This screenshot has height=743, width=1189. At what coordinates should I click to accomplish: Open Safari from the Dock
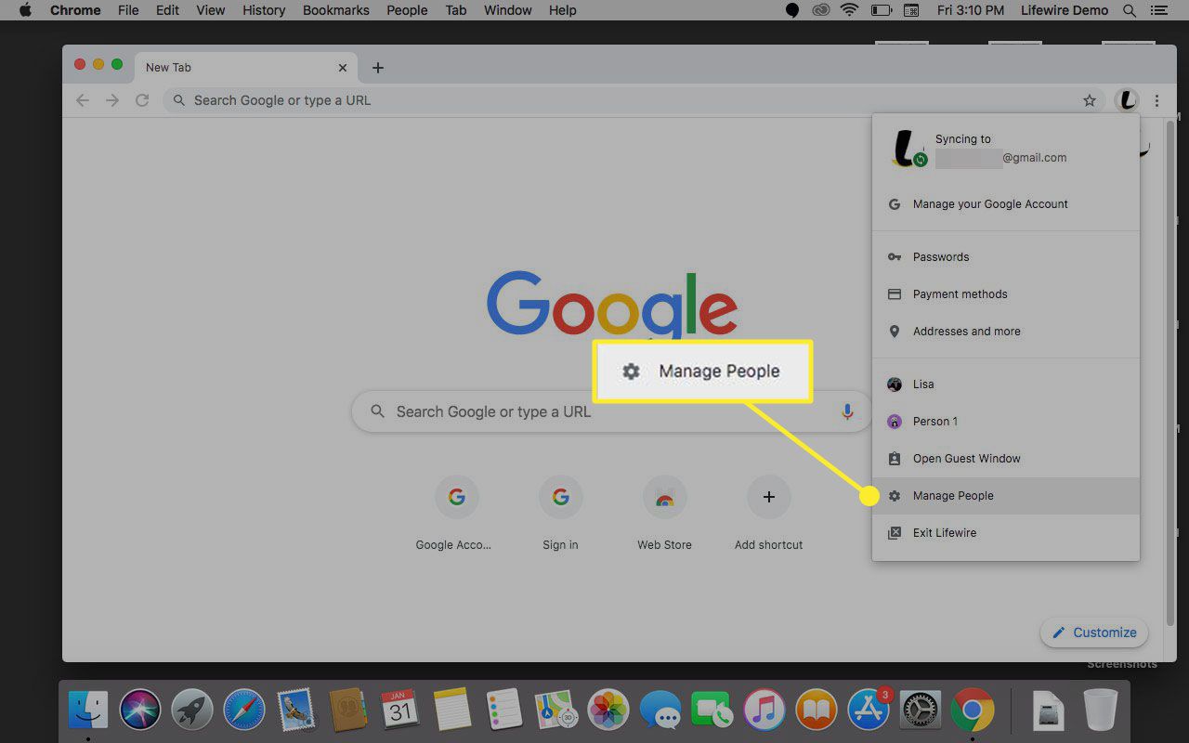tap(244, 710)
